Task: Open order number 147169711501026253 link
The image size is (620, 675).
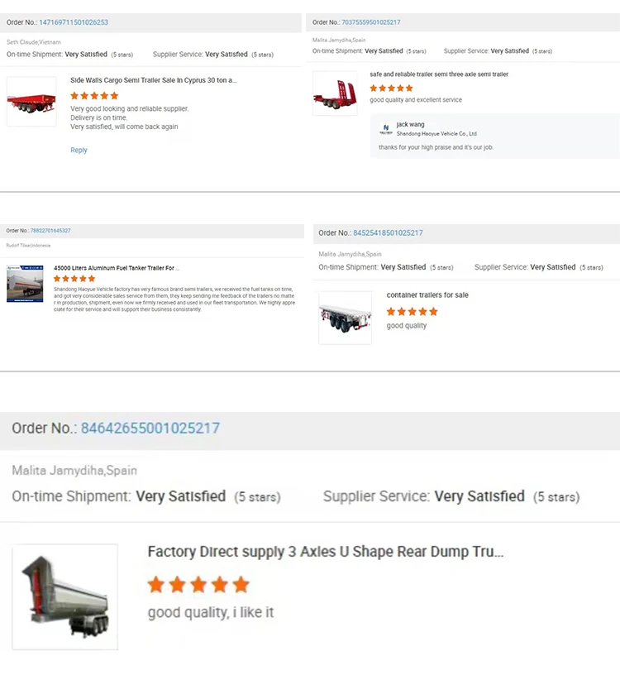Action: 74,22
